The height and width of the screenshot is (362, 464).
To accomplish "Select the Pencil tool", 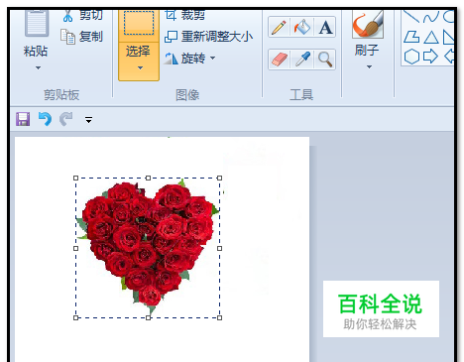I will point(279,27).
